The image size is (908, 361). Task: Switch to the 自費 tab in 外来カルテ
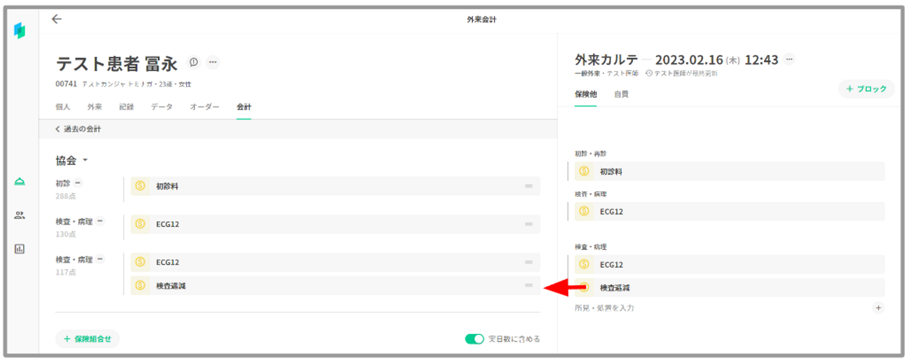click(x=621, y=94)
